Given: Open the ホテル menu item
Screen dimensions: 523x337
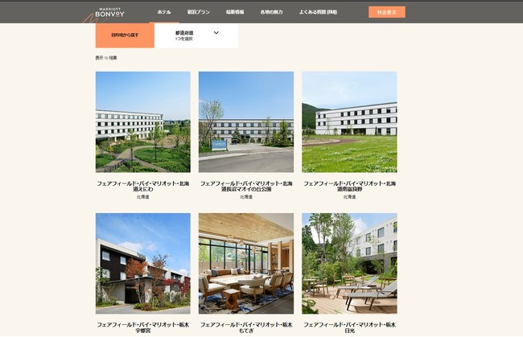Looking at the screenshot, I should pos(164,12).
